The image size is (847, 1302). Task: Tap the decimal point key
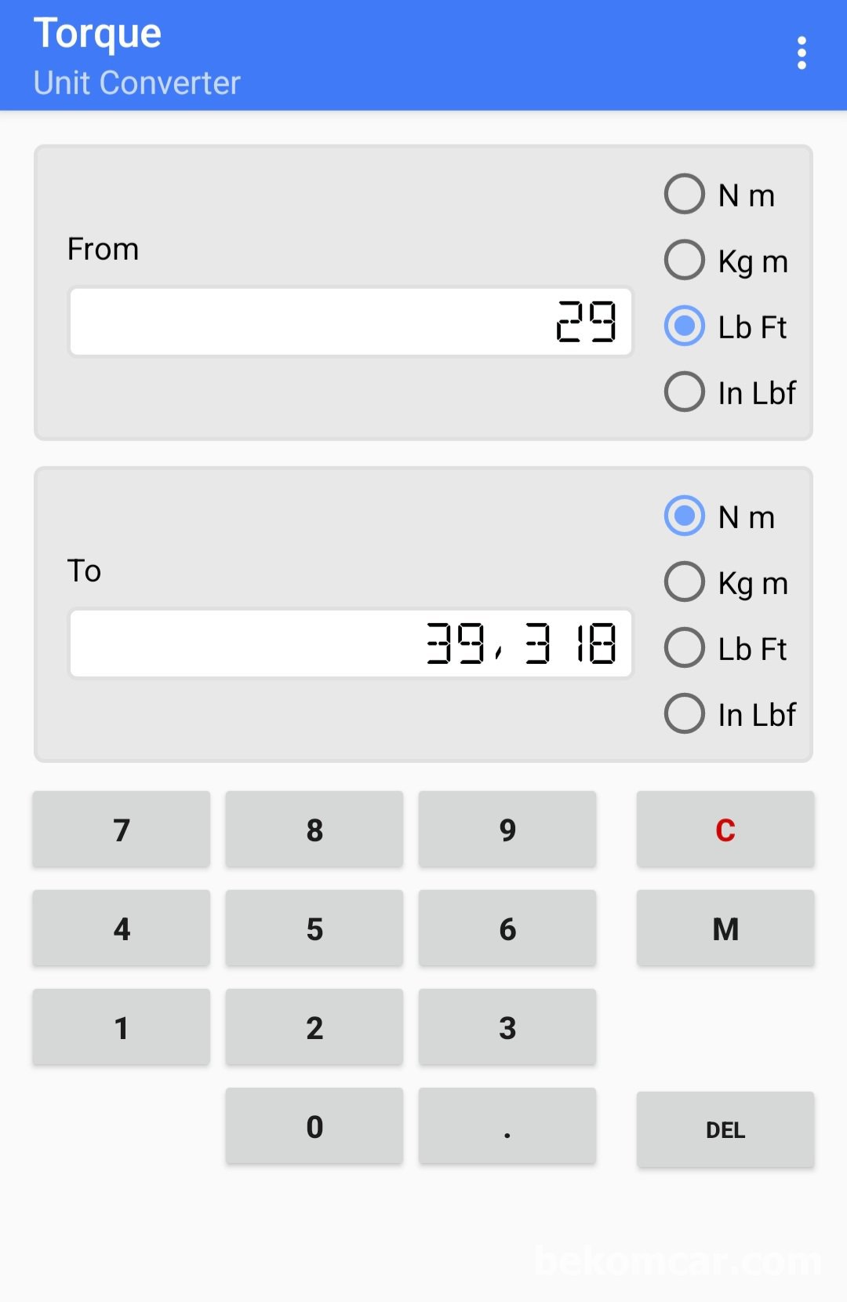(507, 1126)
